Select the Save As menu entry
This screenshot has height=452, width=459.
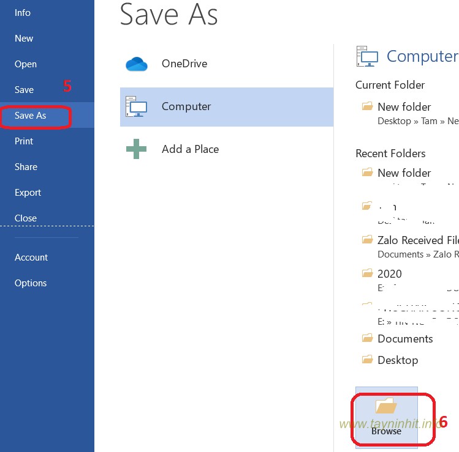(x=31, y=116)
